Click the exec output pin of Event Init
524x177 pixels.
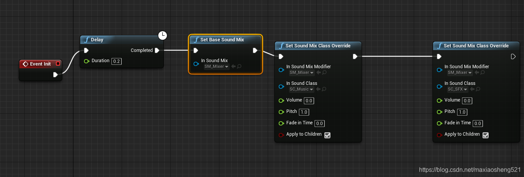click(56, 75)
